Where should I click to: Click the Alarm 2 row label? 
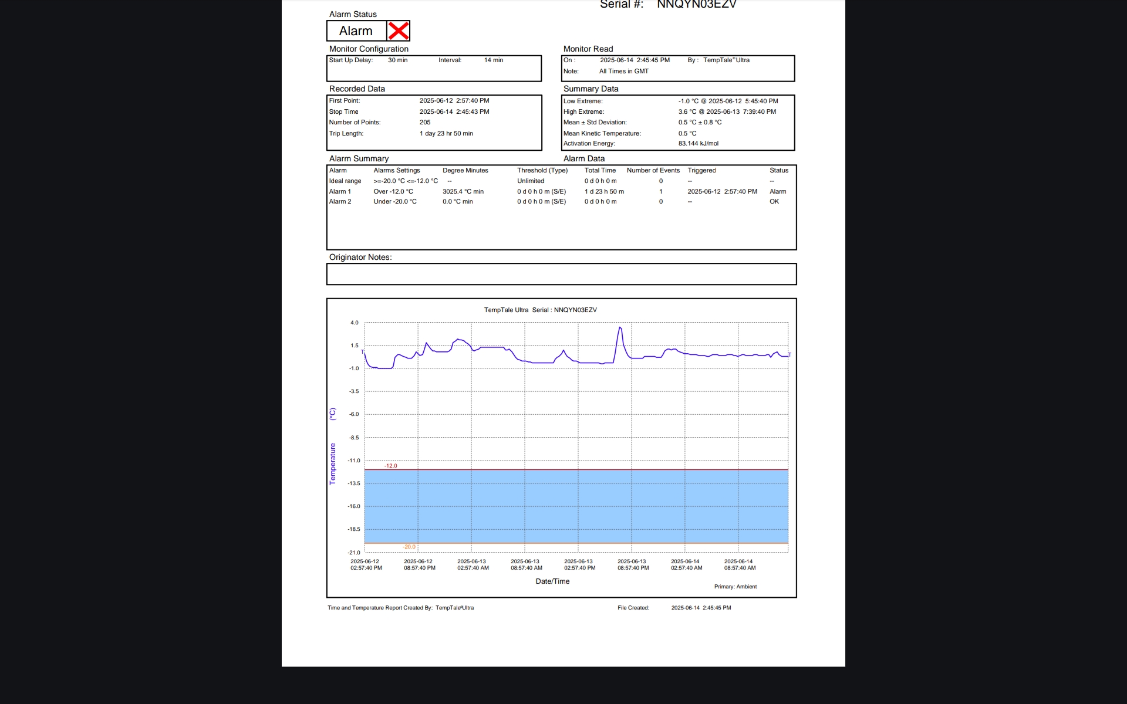(340, 202)
